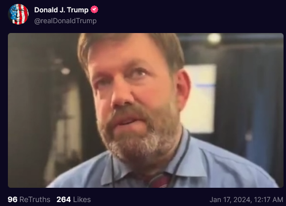Click the pink verified checkmark badge
286x206 pixels.
click(x=94, y=9)
